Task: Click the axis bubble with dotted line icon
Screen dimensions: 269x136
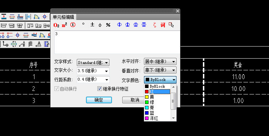Action: pyautogui.click(x=10, y=35)
